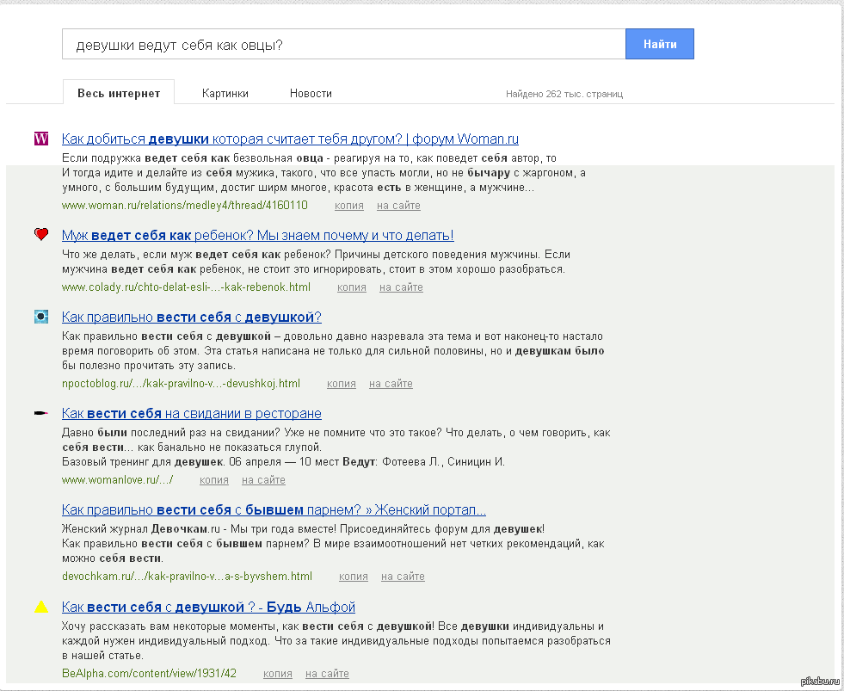Click 'на сайте' for the devochkam.ru result
The width and height of the screenshot is (844, 691).
click(404, 577)
